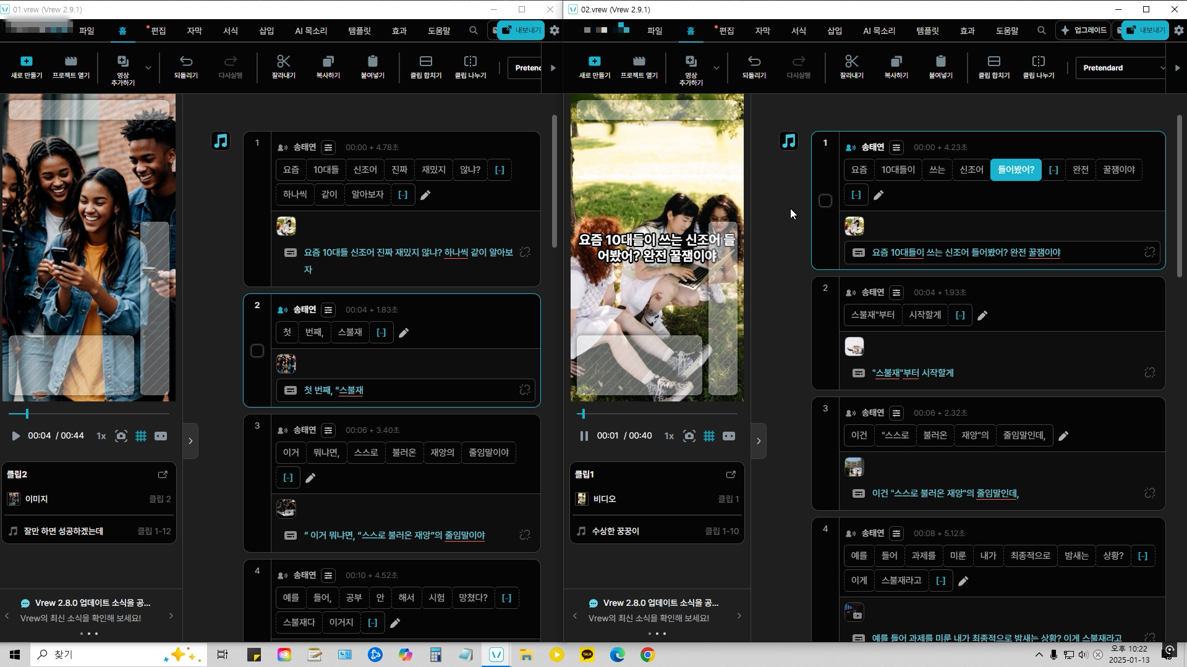
Task: Open the AI 목소리 menu in 02.vrew
Action: [x=879, y=30]
